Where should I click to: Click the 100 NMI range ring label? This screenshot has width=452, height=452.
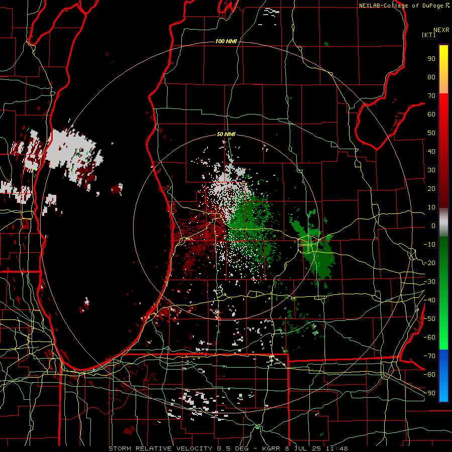pos(226,42)
